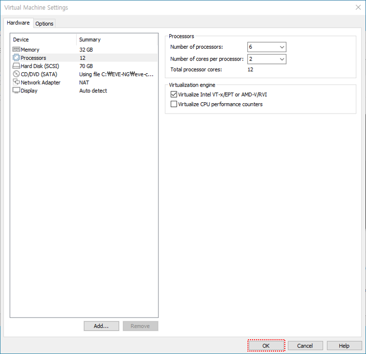Click the Total processor cores value 12
Image resolution: width=366 pixels, height=354 pixels.
(250, 69)
